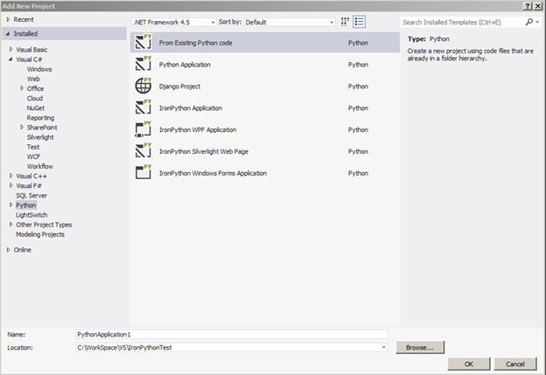Close the Add New Project dialog
Viewport: 546px width, 375px height.
pyautogui.click(x=537, y=6)
